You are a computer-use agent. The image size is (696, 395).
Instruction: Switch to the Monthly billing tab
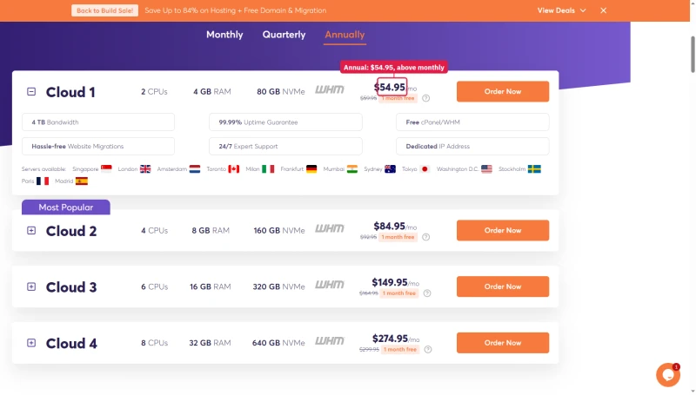click(224, 35)
